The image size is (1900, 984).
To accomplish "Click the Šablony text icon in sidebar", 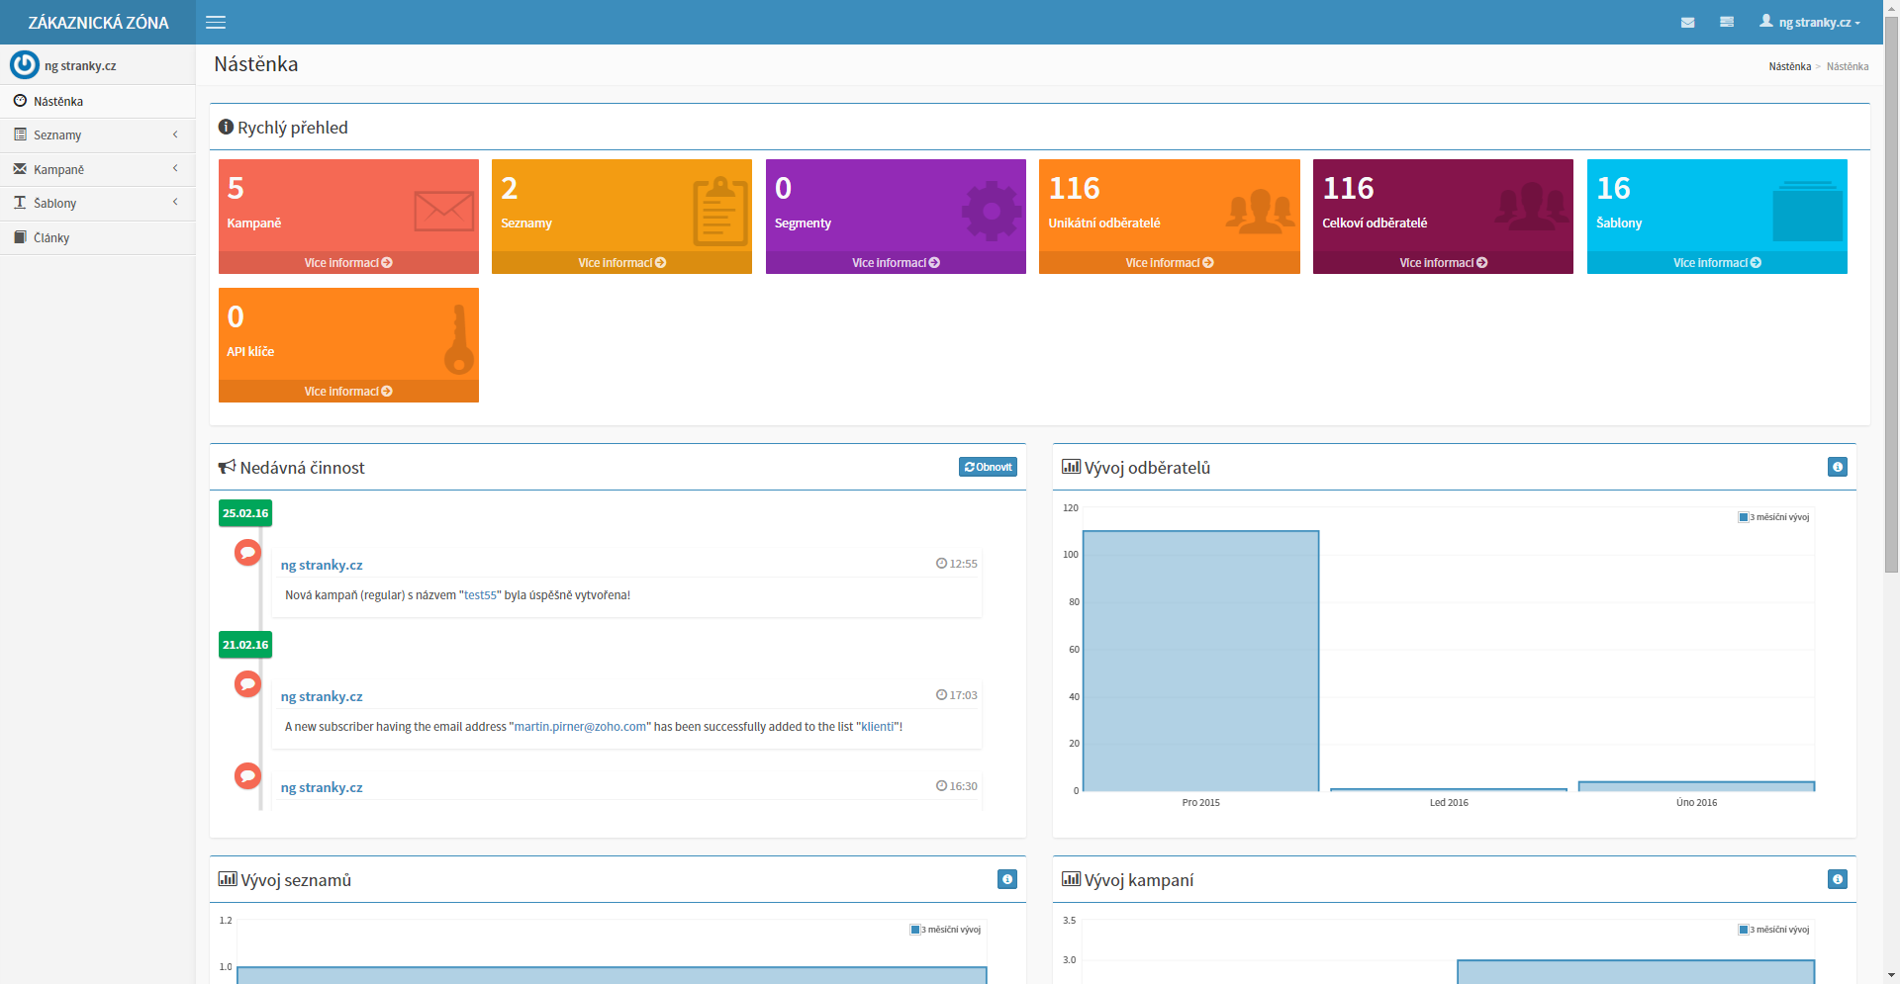I will pos(20,202).
